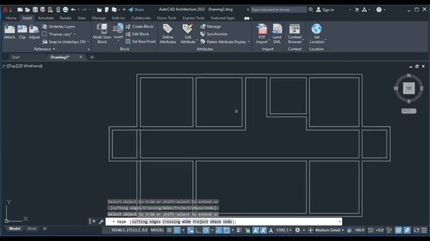Open the Sign In dropdown
The height and width of the screenshot is (241, 430).
[x=350, y=9]
